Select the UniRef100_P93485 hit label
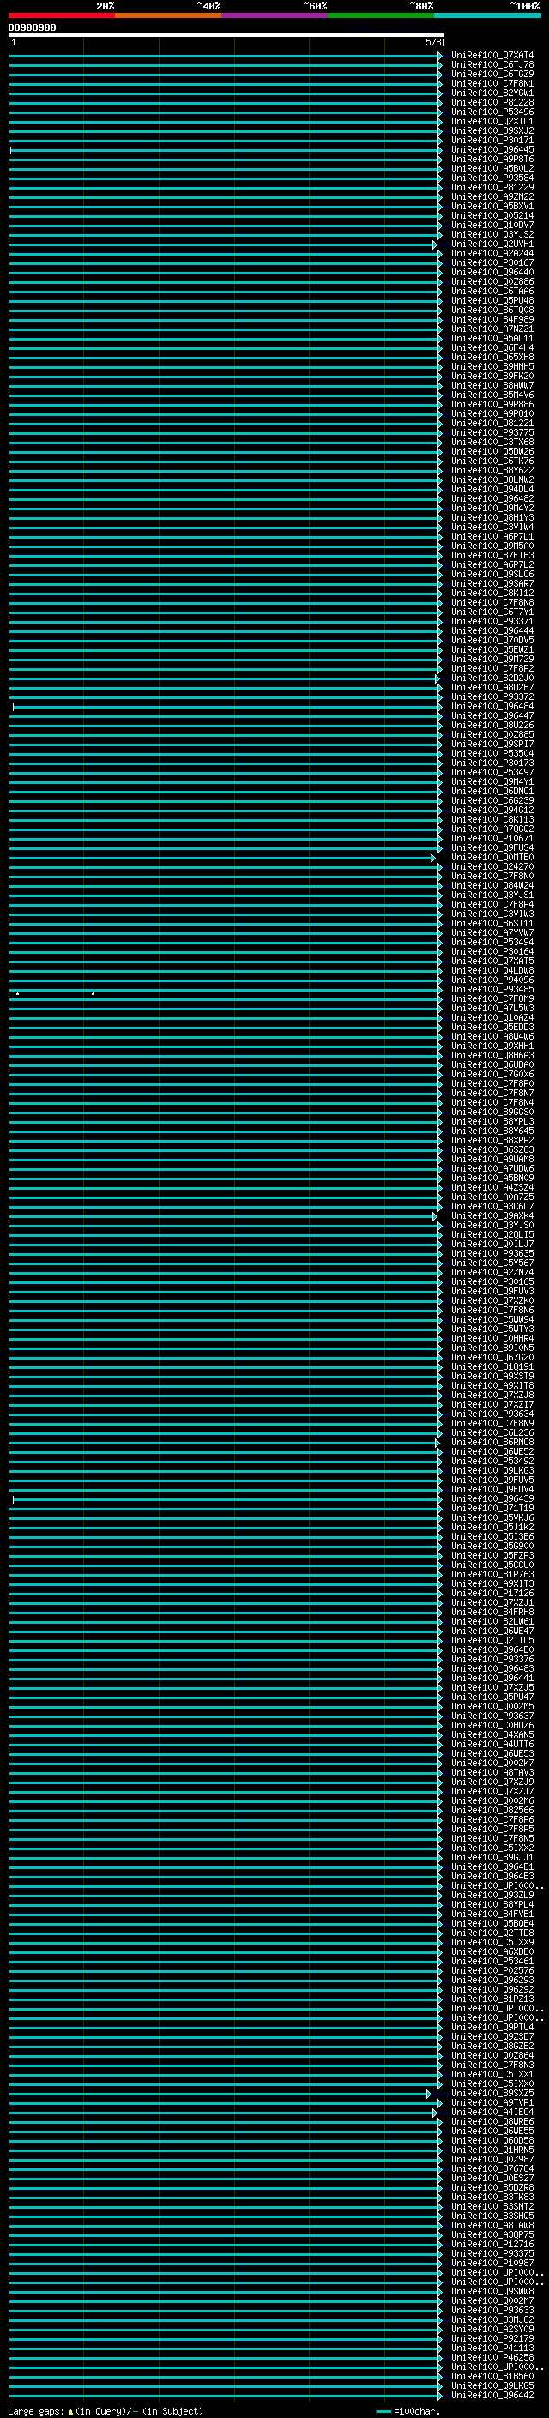549x2418 pixels. tap(492, 988)
